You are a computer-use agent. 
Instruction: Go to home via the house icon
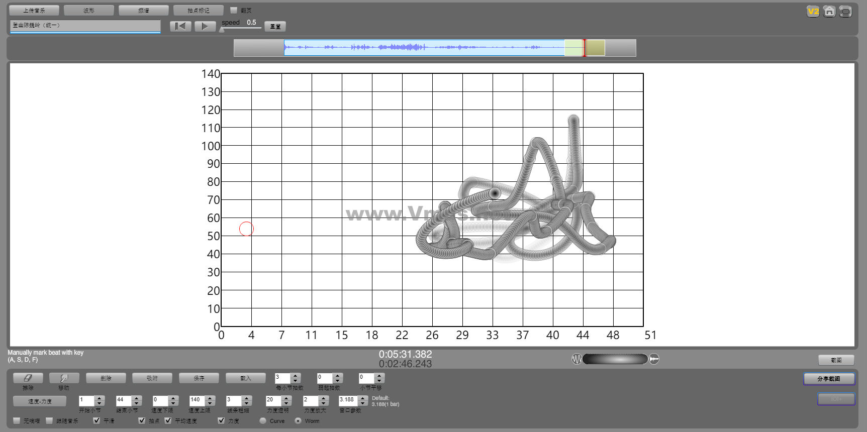point(829,11)
